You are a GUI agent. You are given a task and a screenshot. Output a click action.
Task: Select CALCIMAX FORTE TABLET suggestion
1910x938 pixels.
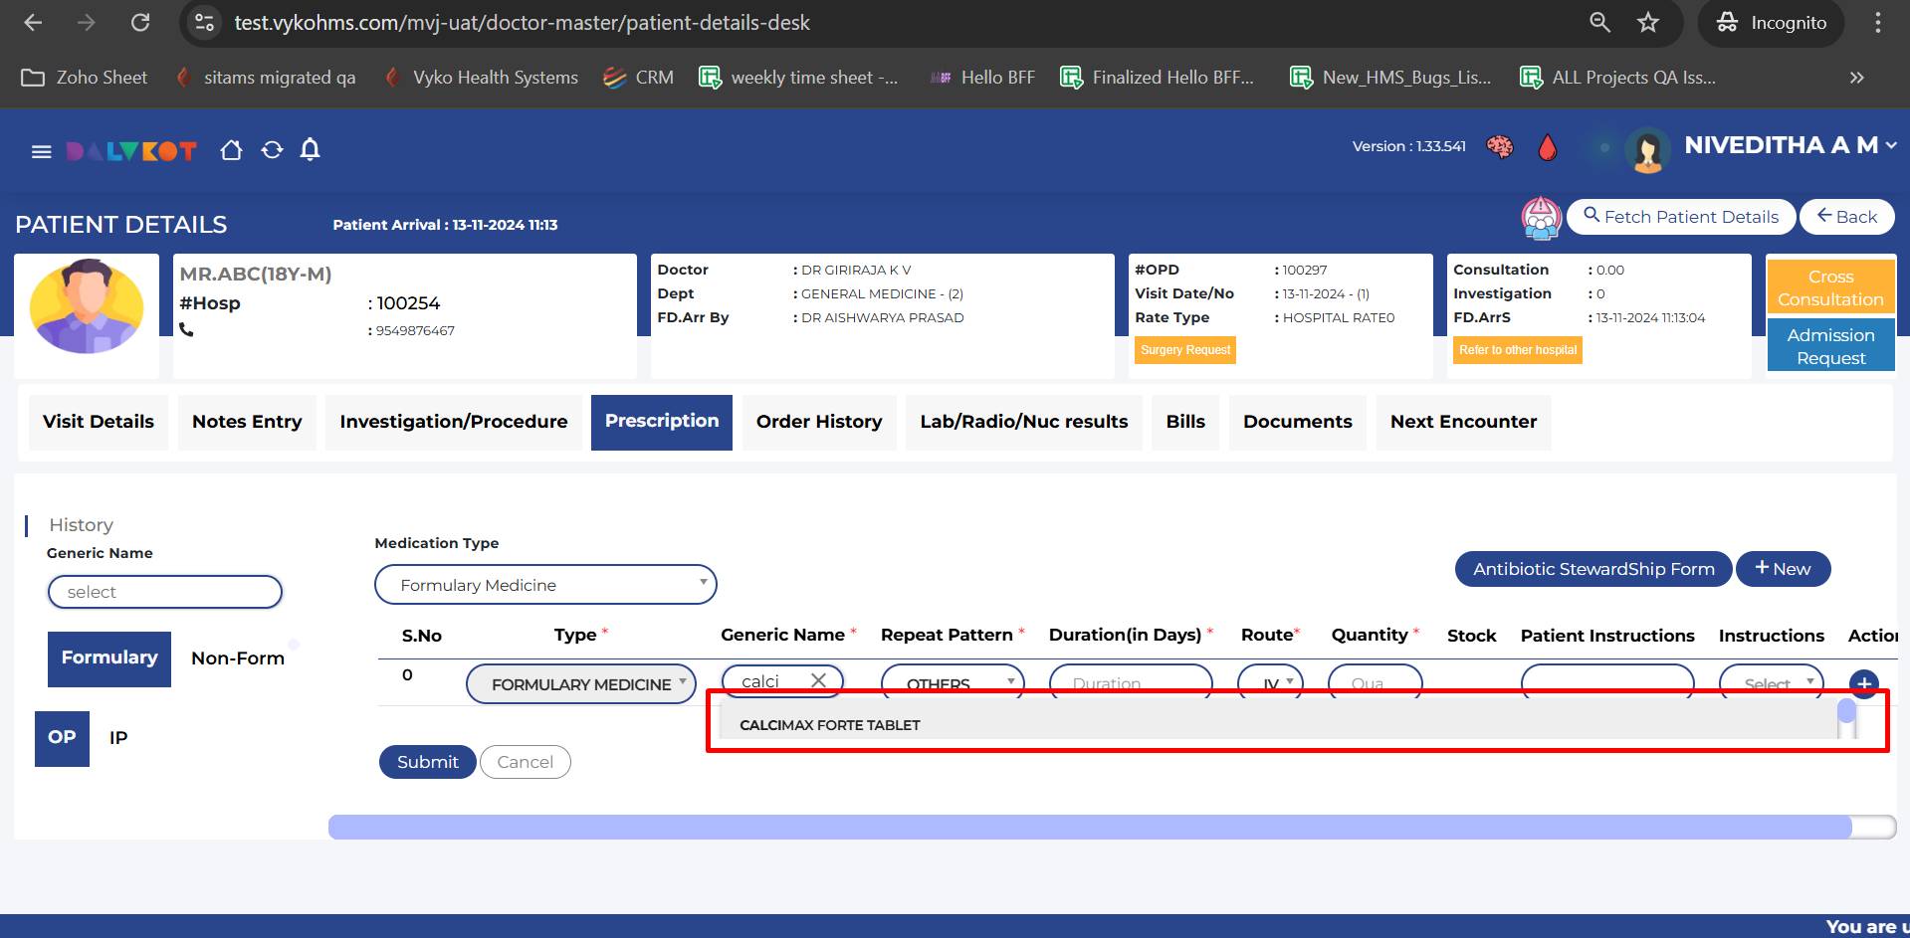point(829,725)
